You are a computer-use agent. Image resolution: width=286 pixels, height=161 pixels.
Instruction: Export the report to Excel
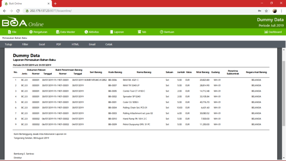click(x=42, y=44)
